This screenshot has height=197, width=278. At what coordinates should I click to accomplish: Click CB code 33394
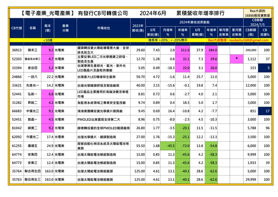17,68
